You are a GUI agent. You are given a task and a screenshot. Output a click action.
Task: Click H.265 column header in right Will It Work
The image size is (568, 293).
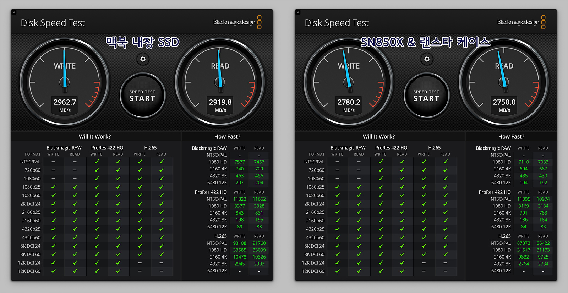[x=435, y=148]
